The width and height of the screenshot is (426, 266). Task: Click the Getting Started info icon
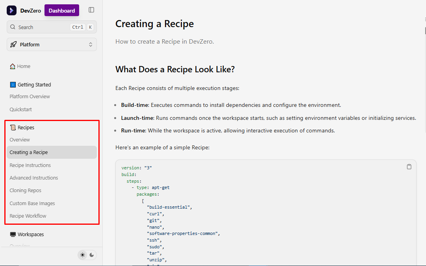(x=12, y=84)
